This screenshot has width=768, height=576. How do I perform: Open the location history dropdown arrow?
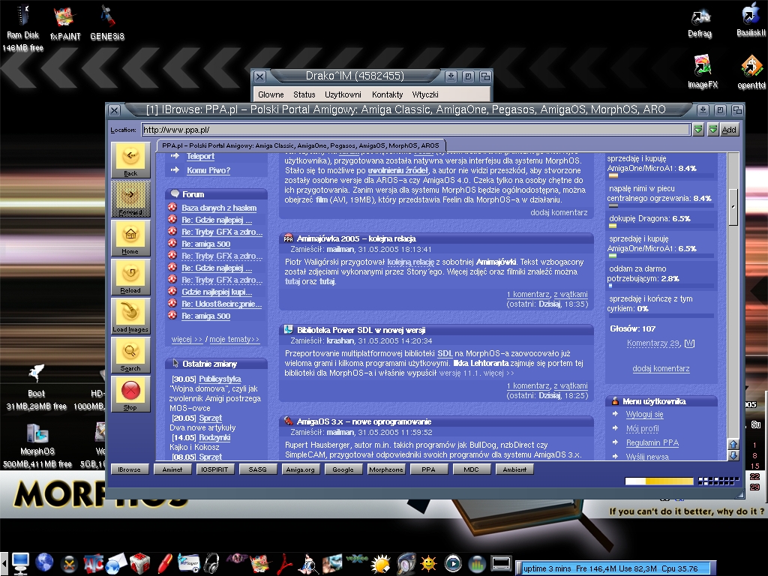(x=698, y=129)
